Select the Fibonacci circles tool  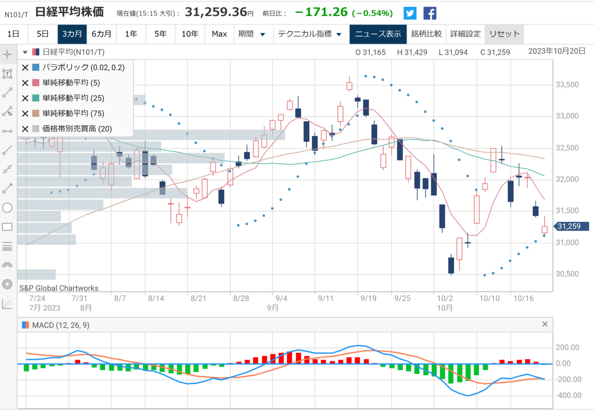pyautogui.click(x=7, y=284)
